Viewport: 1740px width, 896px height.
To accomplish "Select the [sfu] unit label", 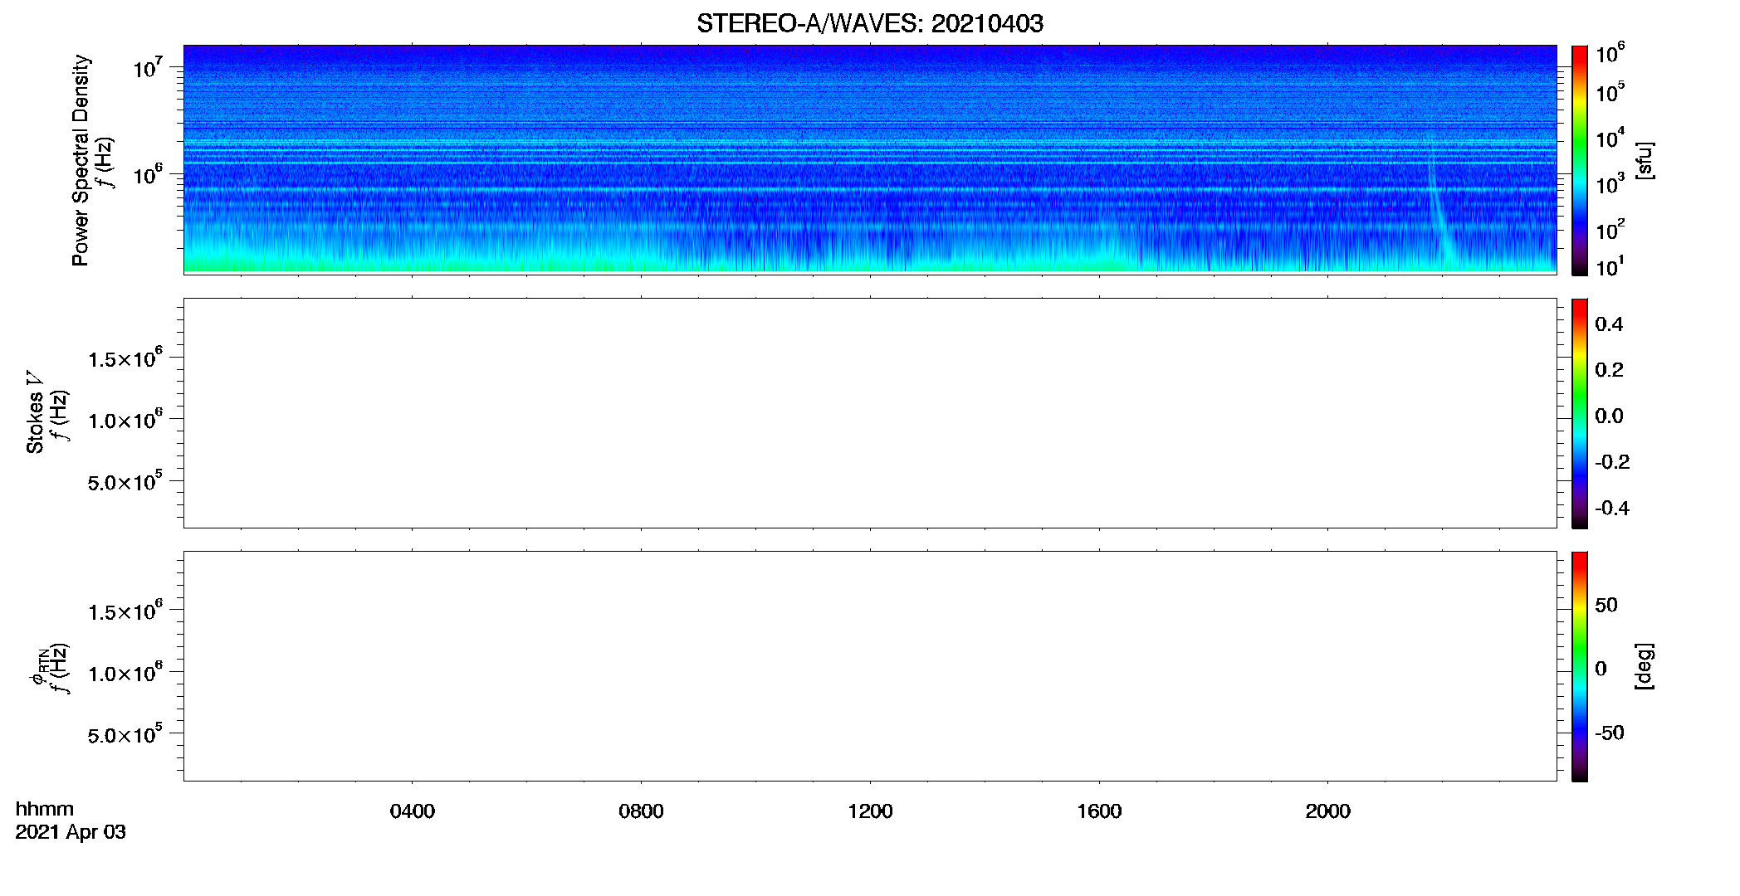I will tap(1644, 160).
